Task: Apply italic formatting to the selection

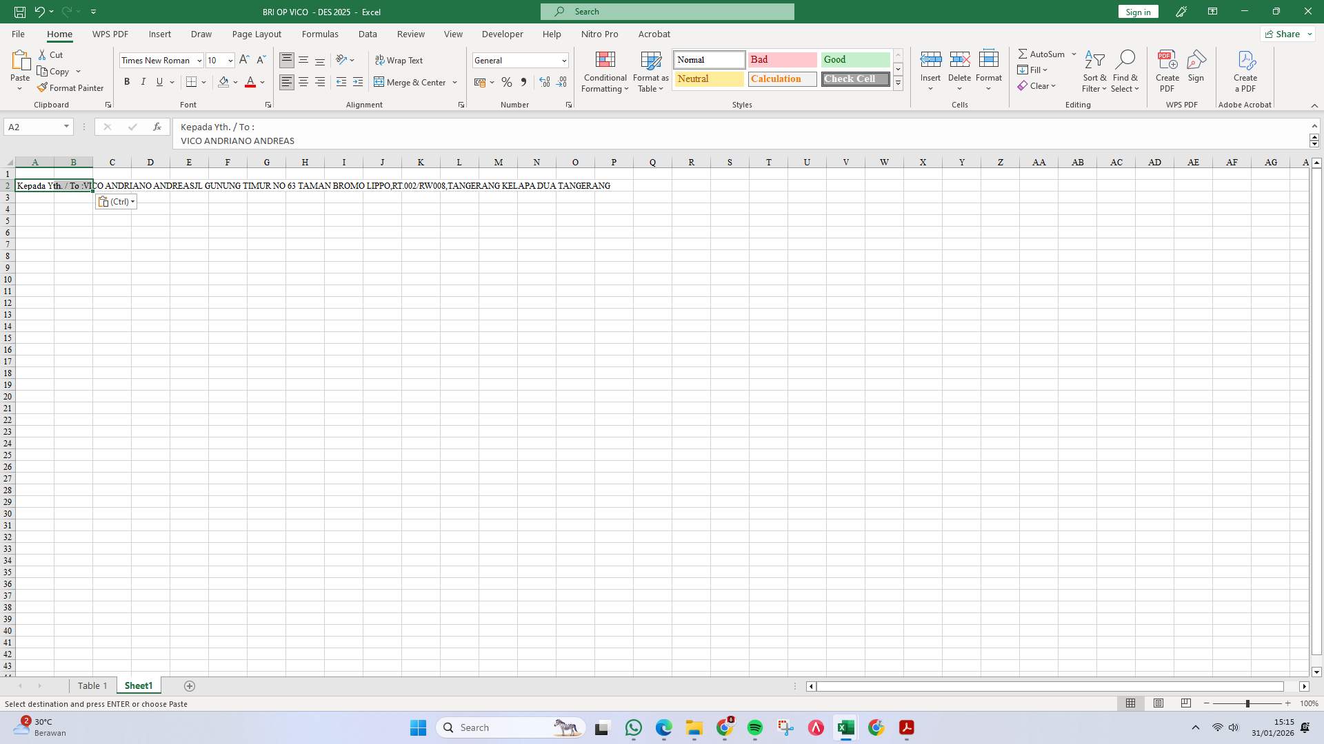Action: coord(143,81)
